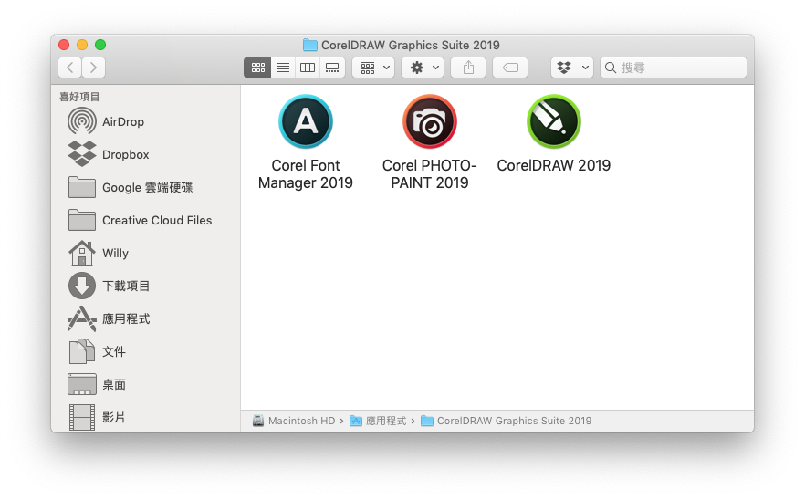Click the 應用程式 applications icon in sidebar
This screenshot has height=500, width=805.
click(x=81, y=318)
